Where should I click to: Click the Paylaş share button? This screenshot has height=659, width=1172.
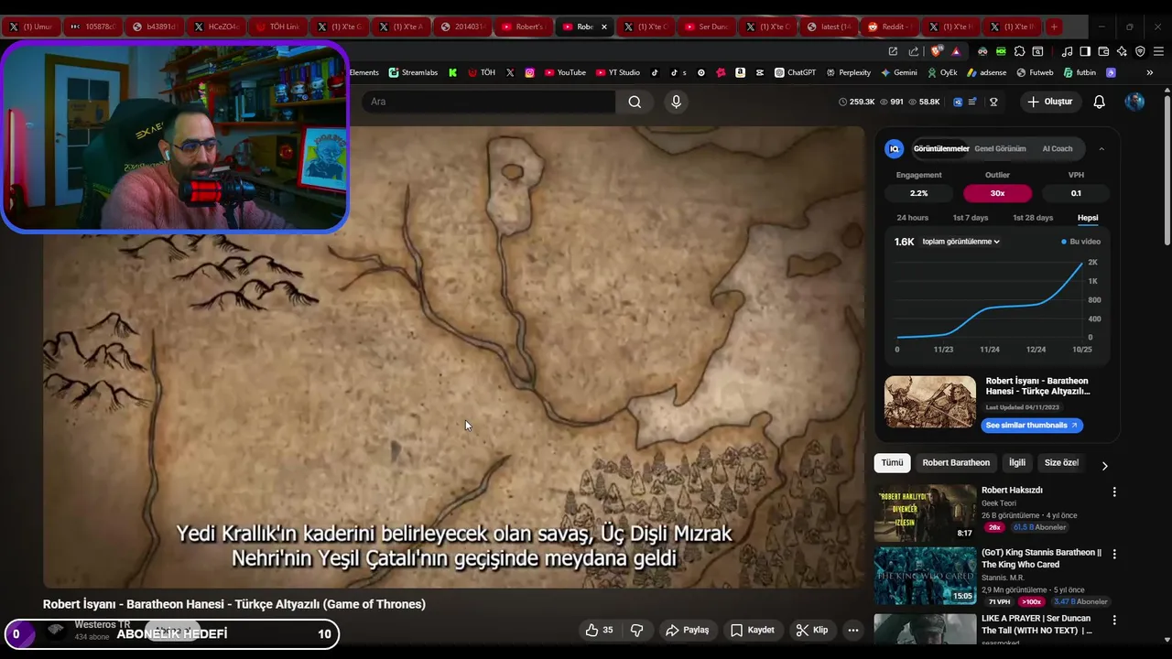tap(687, 630)
